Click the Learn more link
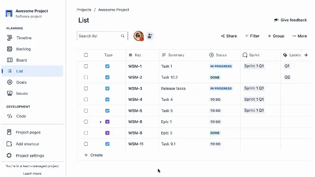Viewport: 315px width, 177px height. point(32,173)
